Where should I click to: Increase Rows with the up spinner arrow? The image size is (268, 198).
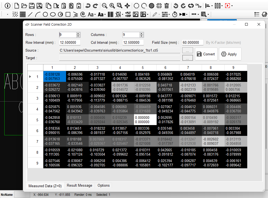click(x=78, y=33)
